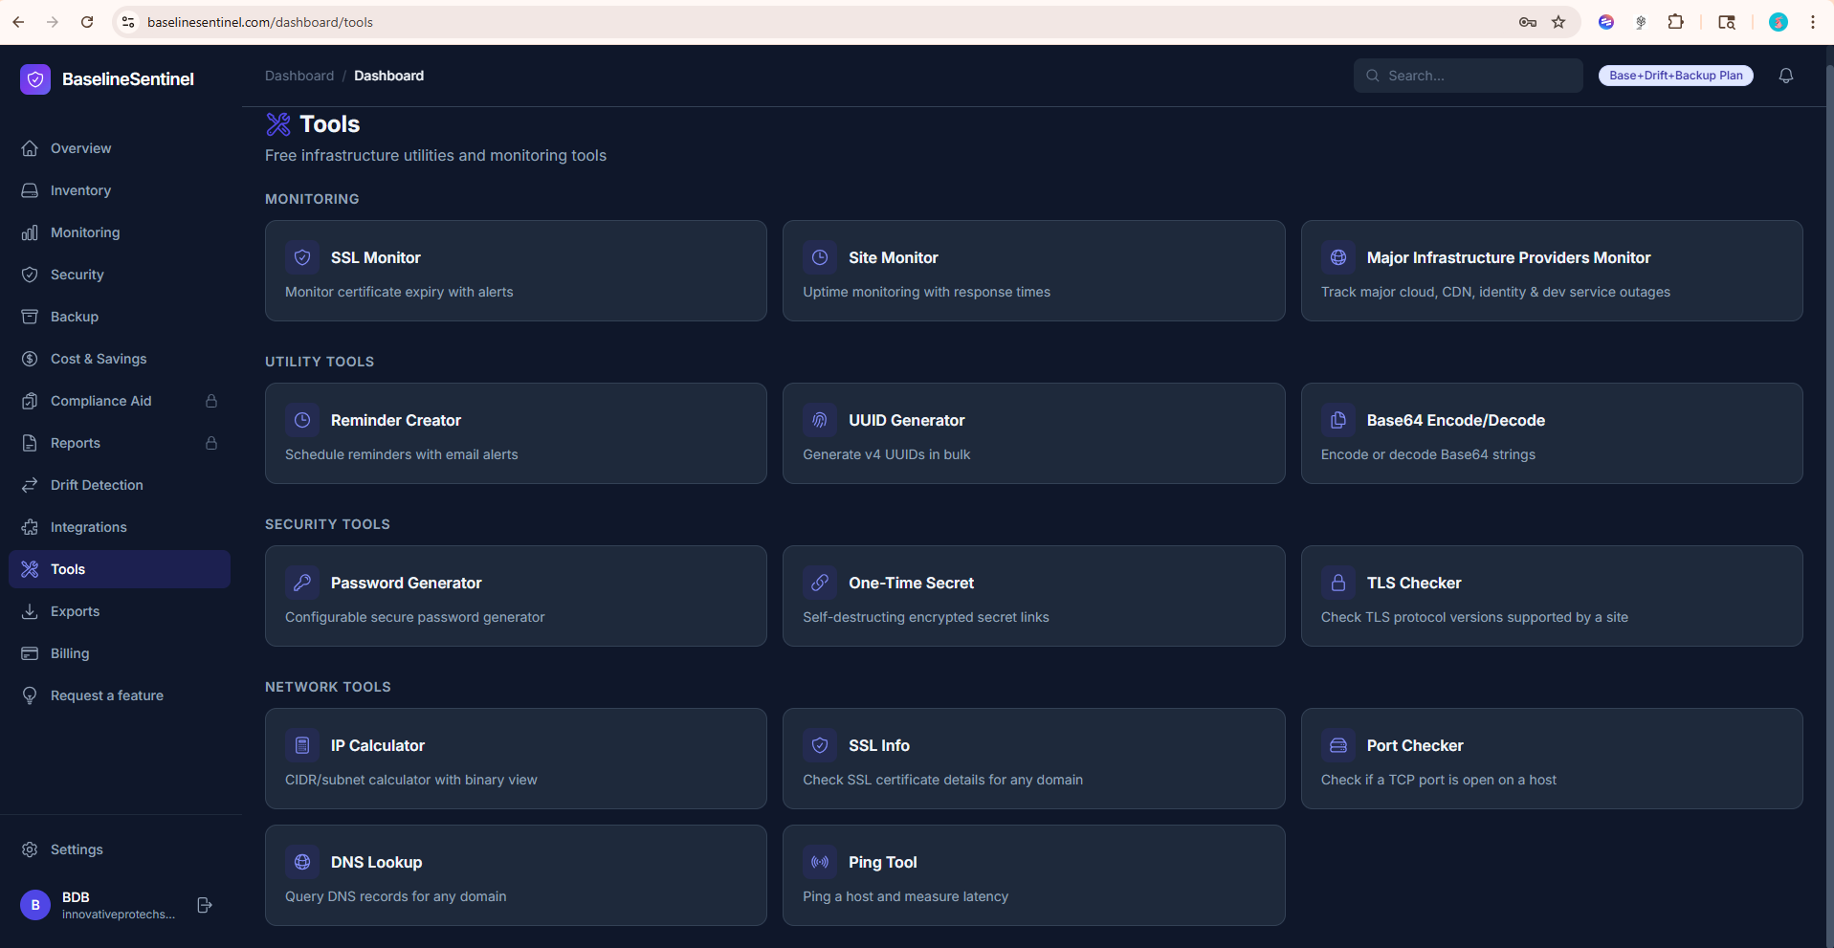Image resolution: width=1834 pixels, height=948 pixels.
Task: Click the Password Generator key icon
Action: tap(302, 583)
